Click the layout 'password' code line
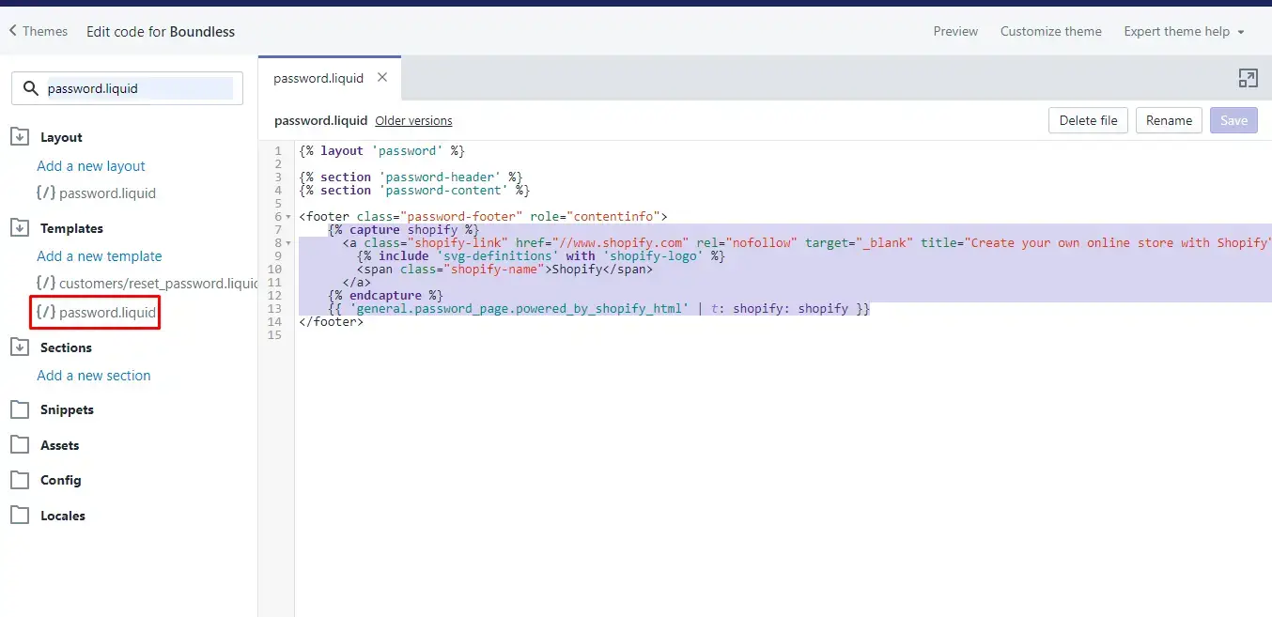Image resolution: width=1272 pixels, height=617 pixels. tap(381, 151)
